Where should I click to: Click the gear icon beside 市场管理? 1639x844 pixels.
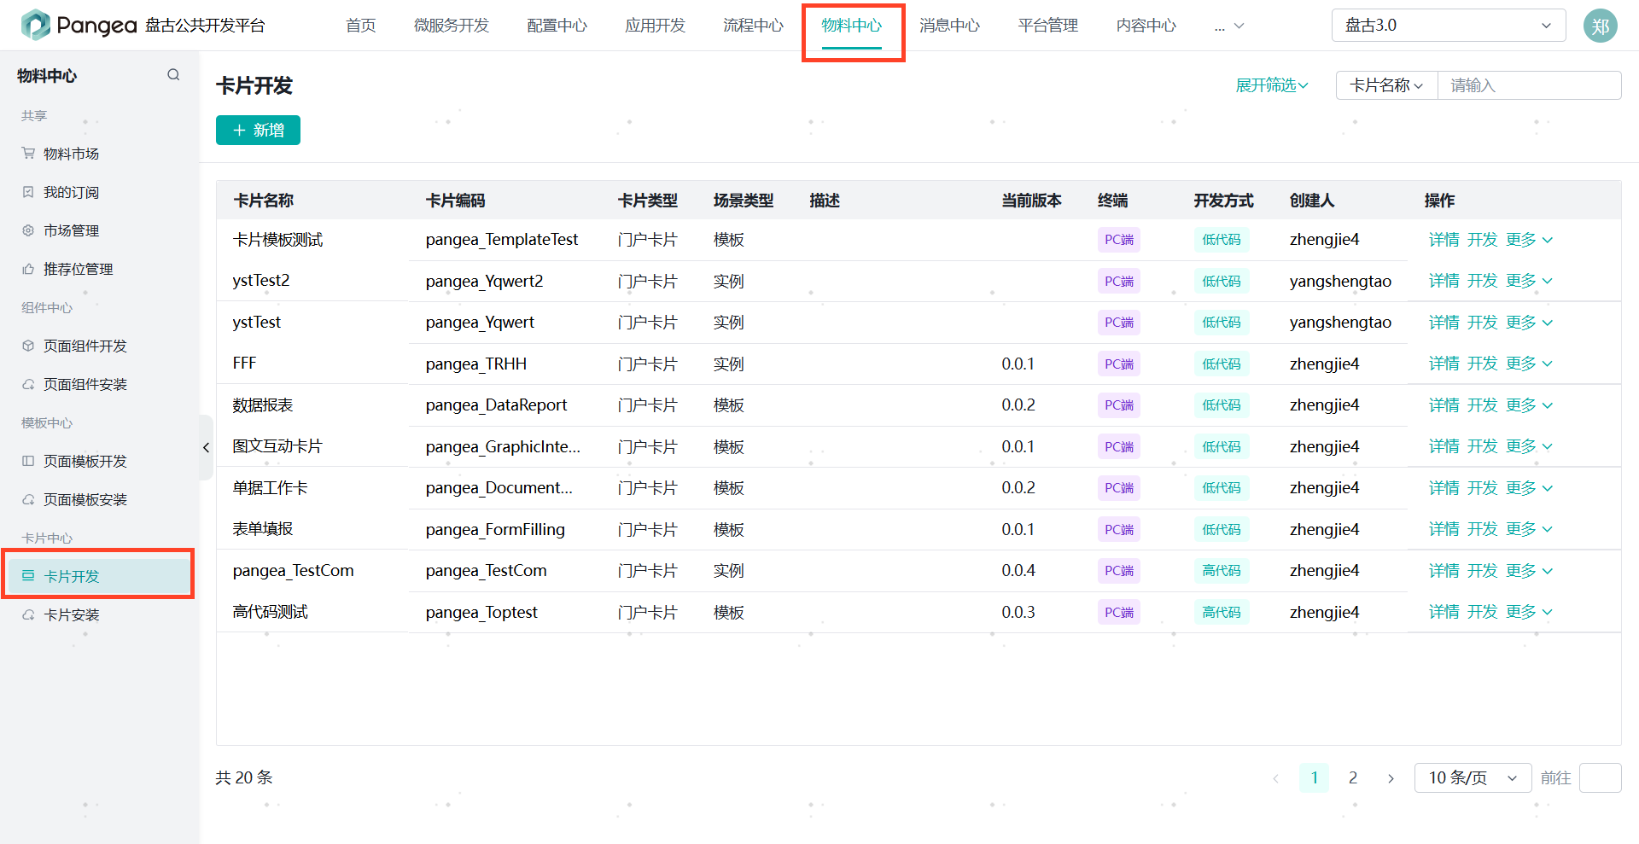pyautogui.click(x=28, y=230)
